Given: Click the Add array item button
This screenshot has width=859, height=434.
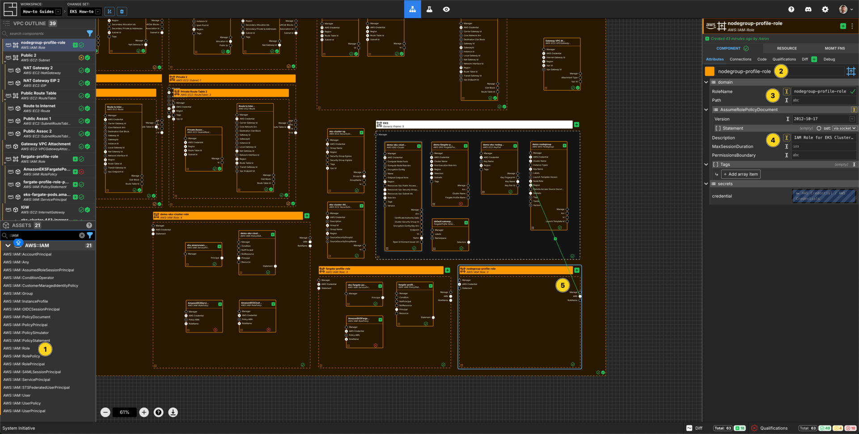Looking at the screenshot, I should (x=741, y=175).
